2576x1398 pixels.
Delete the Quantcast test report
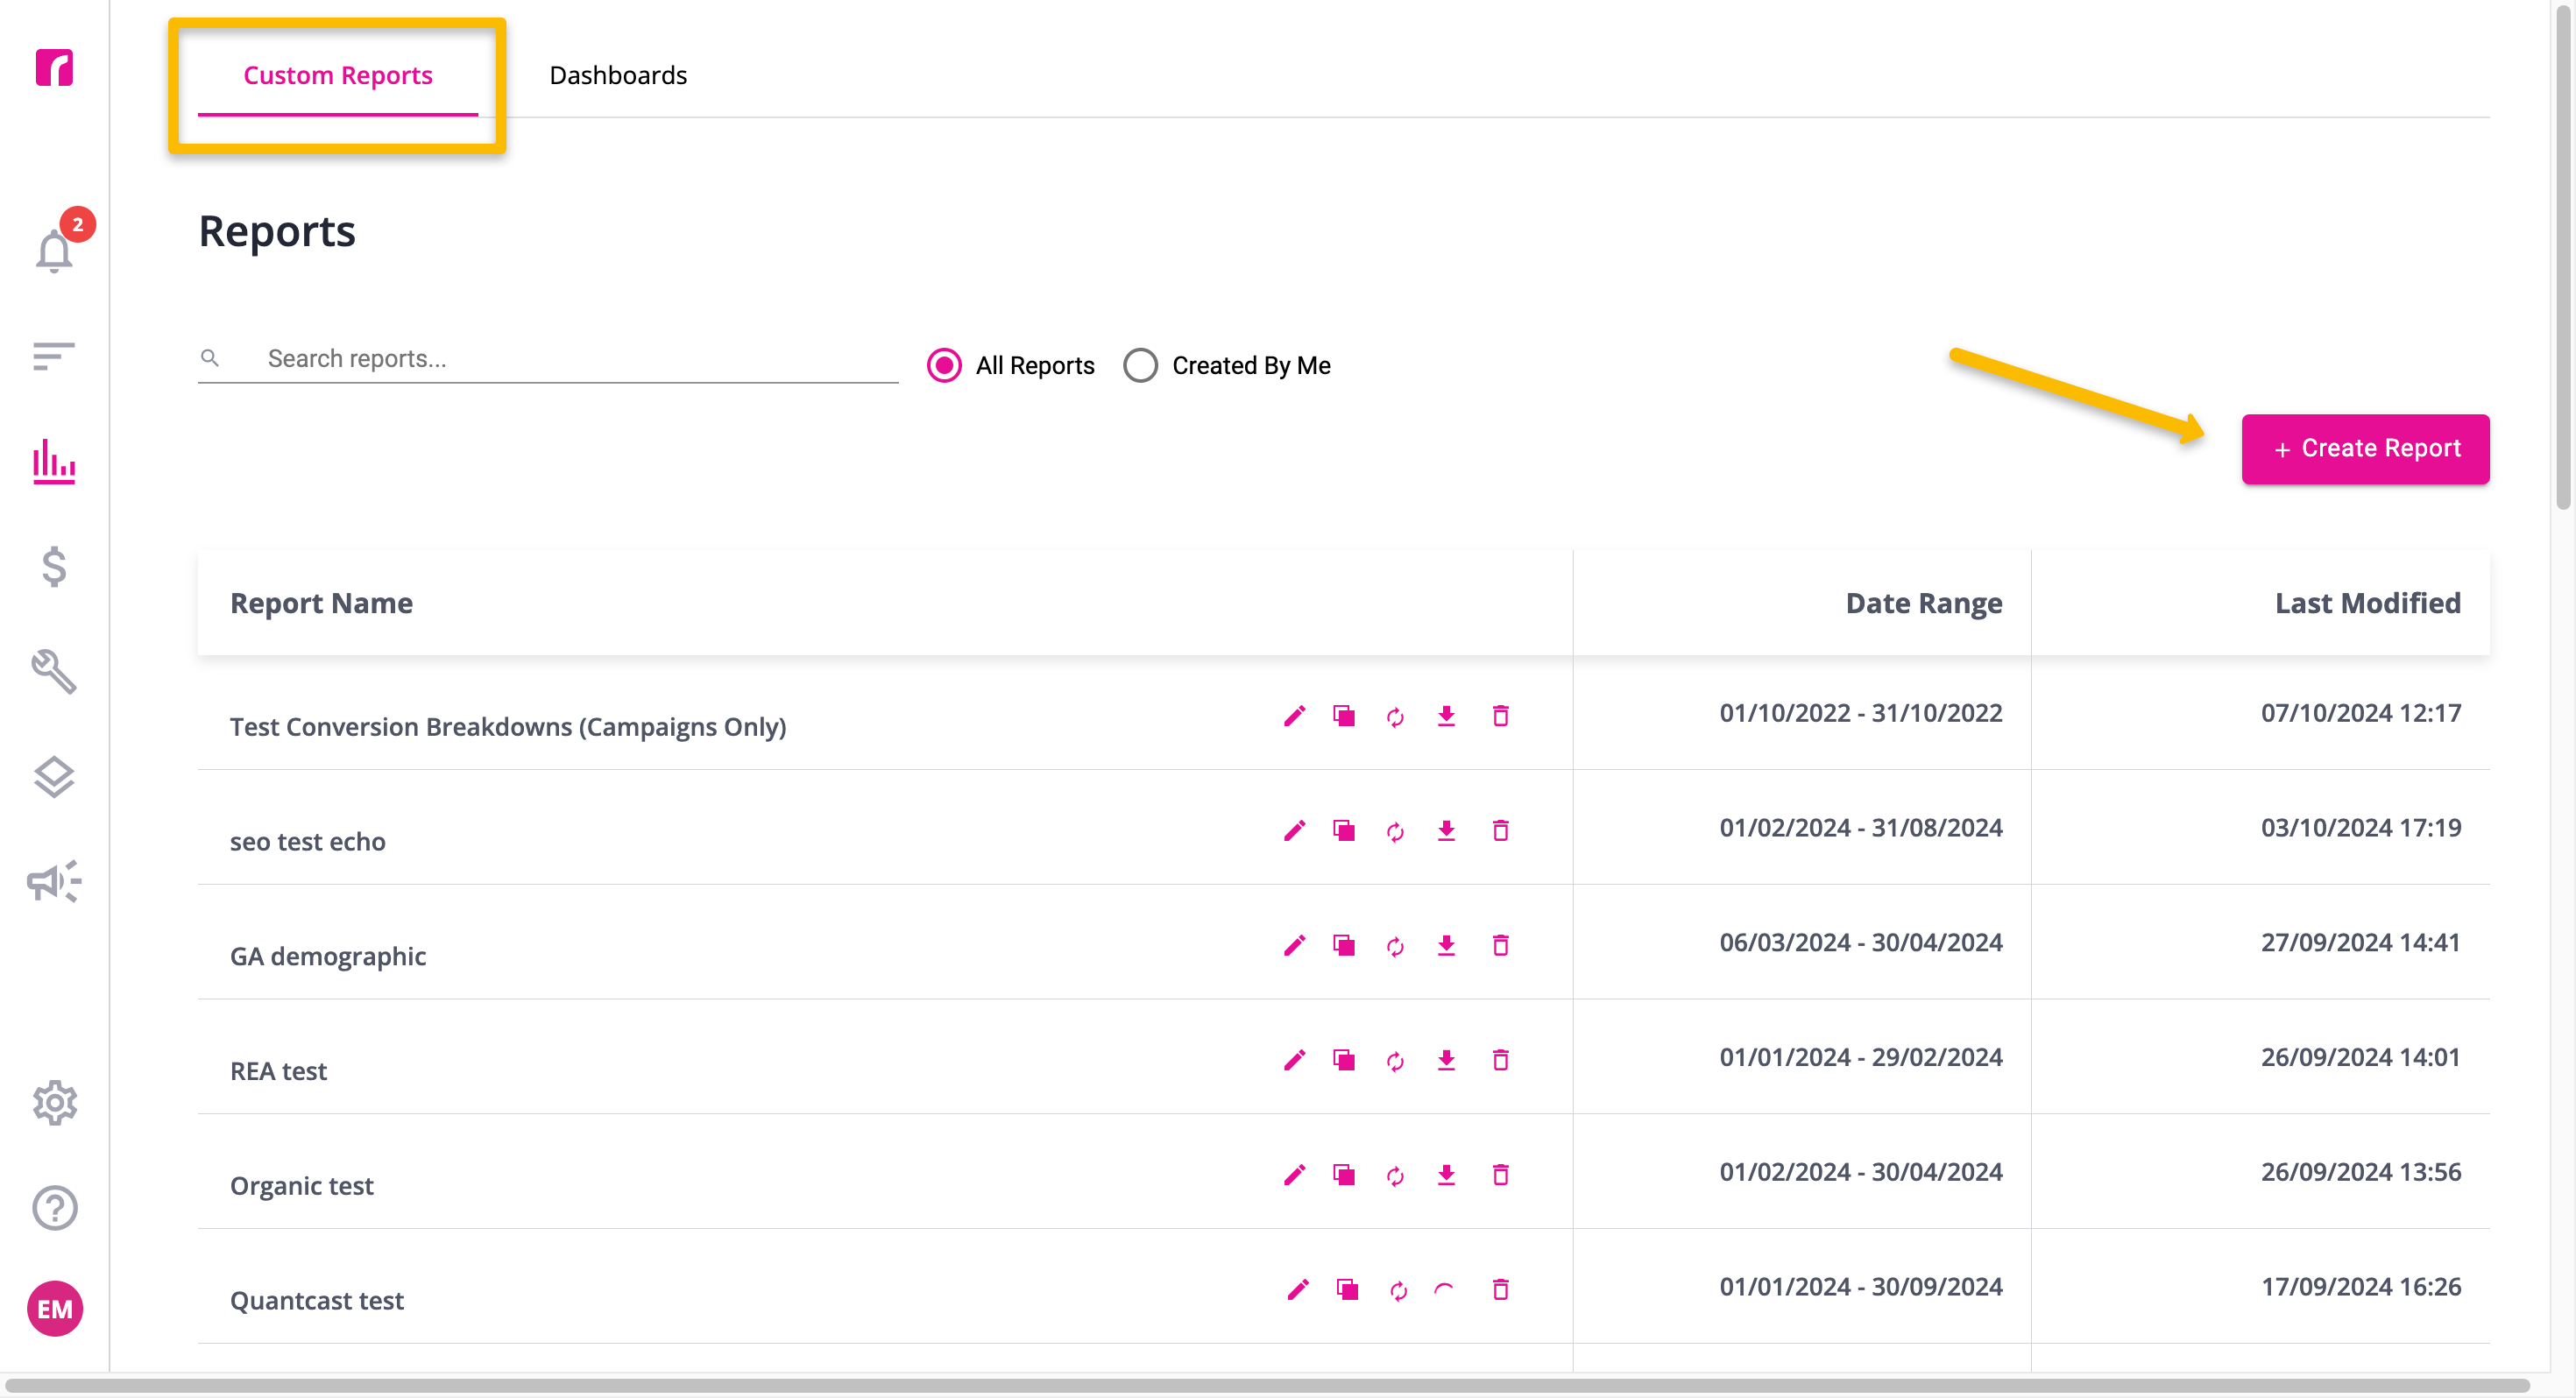1500,1290
